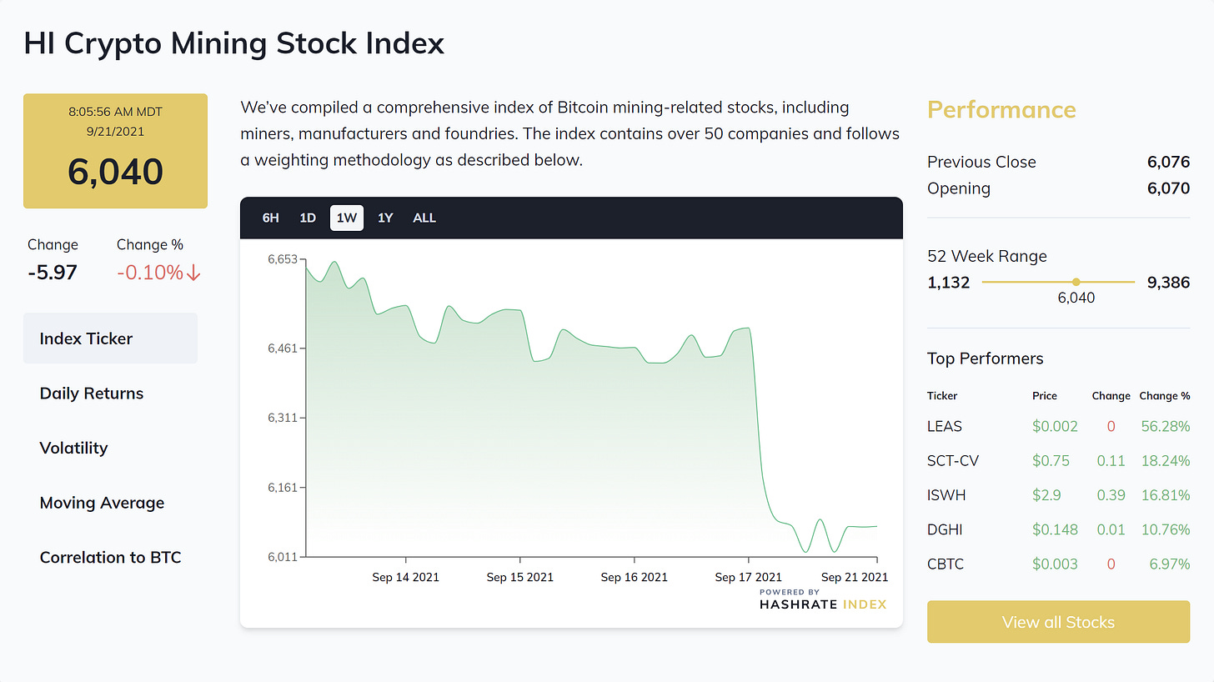Open Correlation to BTC view
The image size is (1214, 682).
110,557
